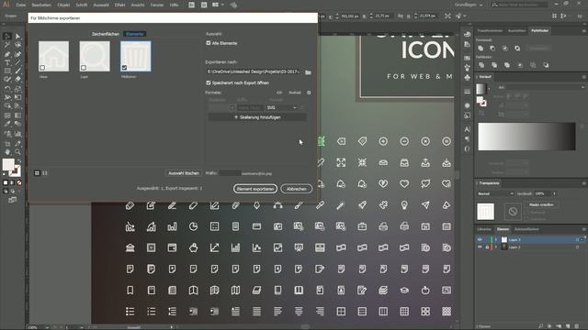Image resolution: width=588 pixels, height=330 pixels.
Task: Select the Rotate tool
Action: 6,89
